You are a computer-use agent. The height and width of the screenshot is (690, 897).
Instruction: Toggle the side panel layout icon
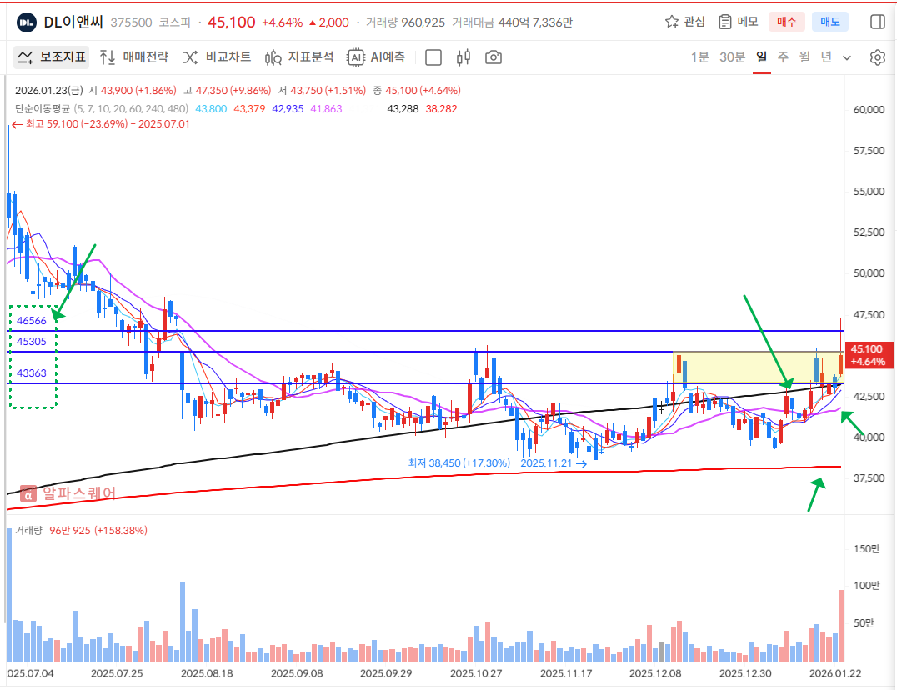pos(877,22)
